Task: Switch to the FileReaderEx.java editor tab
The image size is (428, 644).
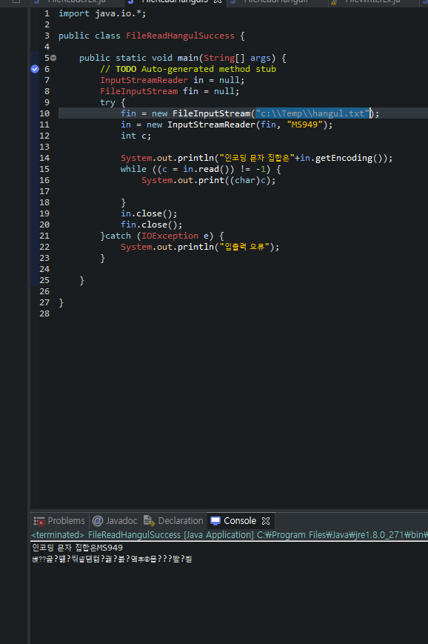Action: (77, 1)
